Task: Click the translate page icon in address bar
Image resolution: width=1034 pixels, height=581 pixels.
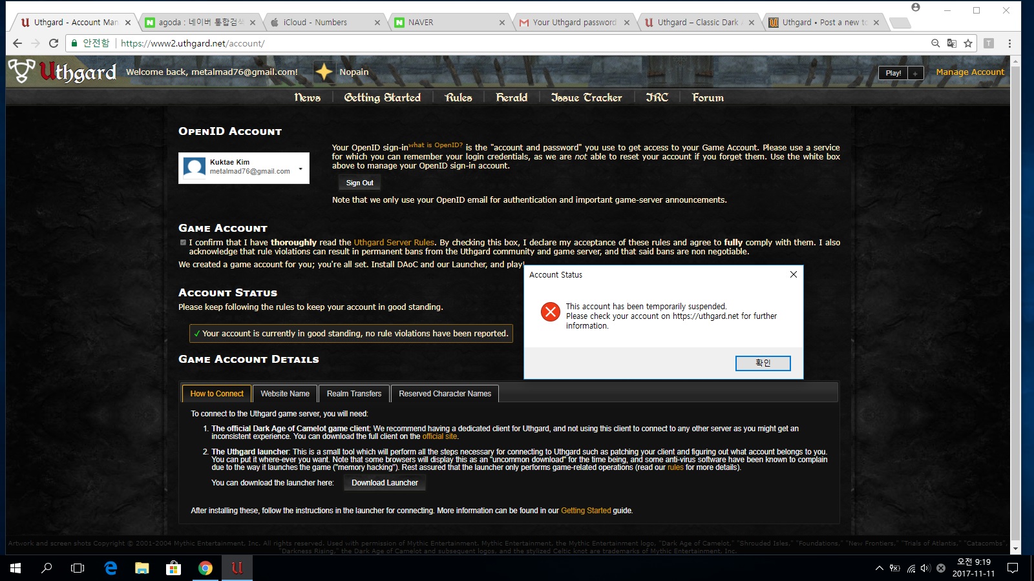Action: pyautogui.click(x=951, y=43)
